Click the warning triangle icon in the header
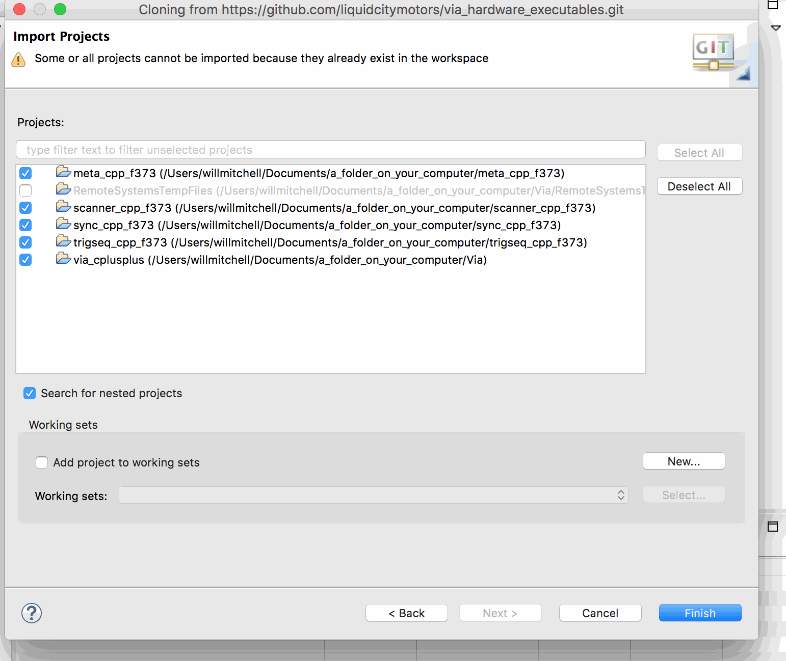Viewport: 786px width, 661px height. (18, 59)
